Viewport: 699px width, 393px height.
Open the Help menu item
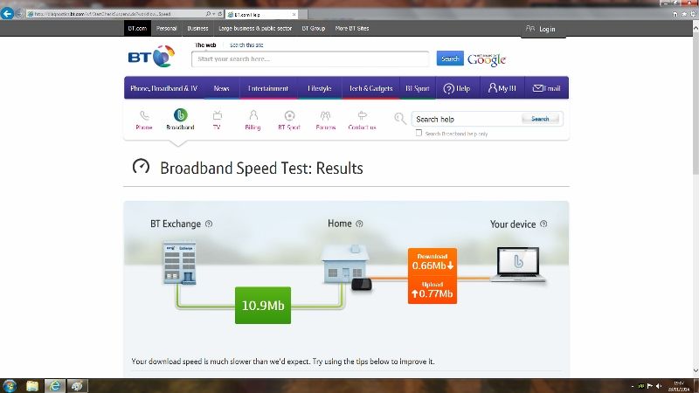pyautogui.click(x=457, y=88)
